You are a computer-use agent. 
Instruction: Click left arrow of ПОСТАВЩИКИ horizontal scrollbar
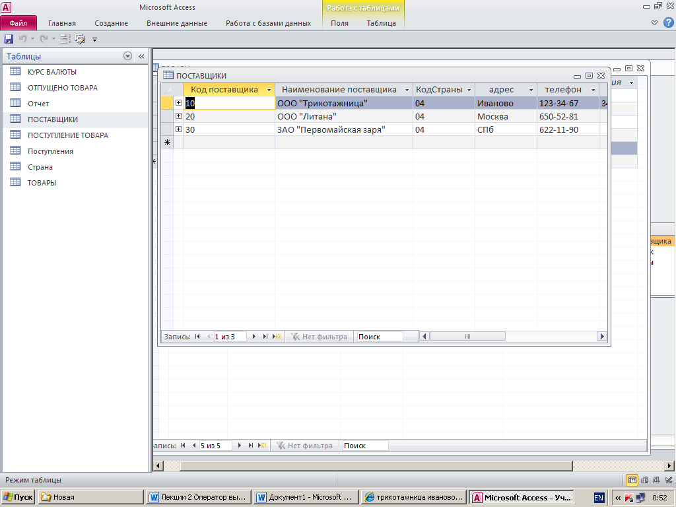click(424, 336)
